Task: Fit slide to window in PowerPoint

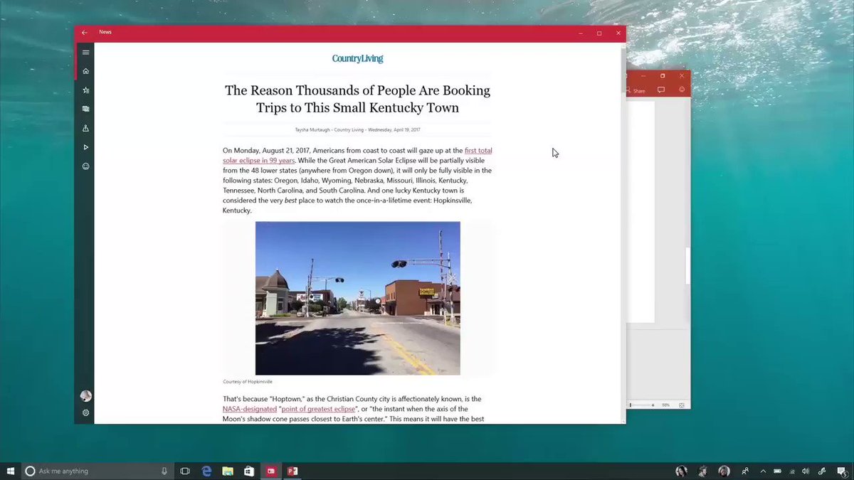Action: pos(681,405)
